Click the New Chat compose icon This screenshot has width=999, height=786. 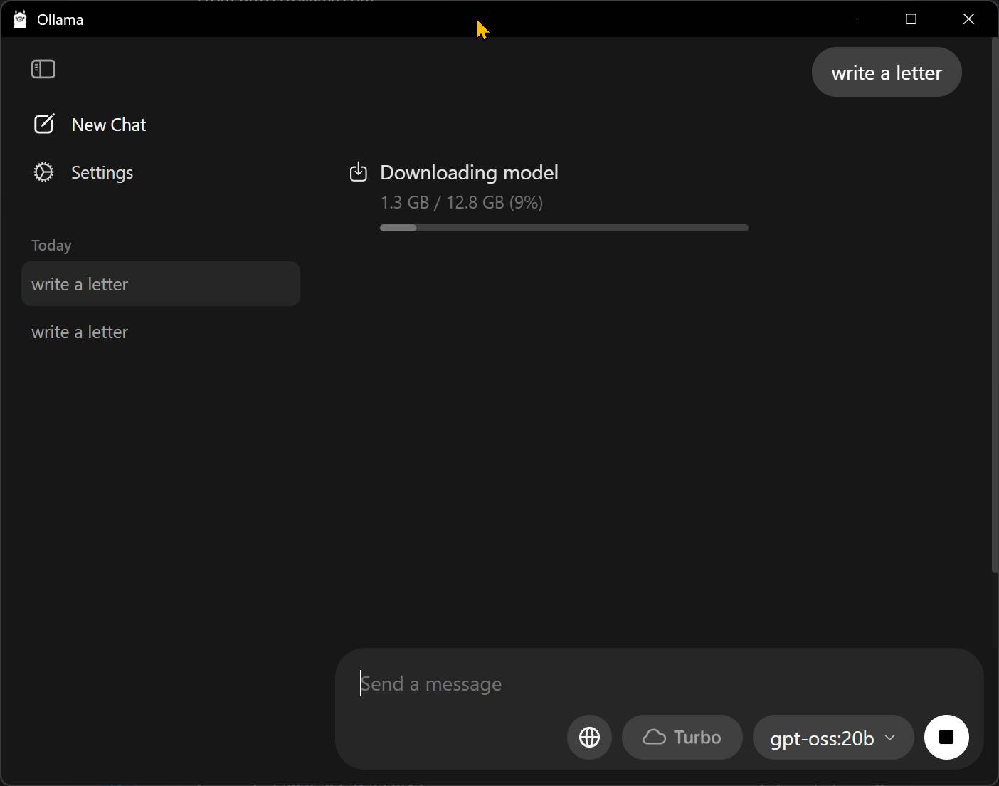pos(44,124)
